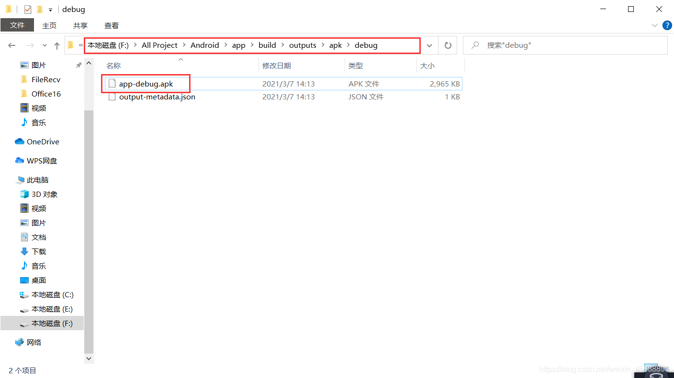Open 本地磁盘 (C:) drive
The width and height of the screenshot is (674, 378).
(53, 294)
